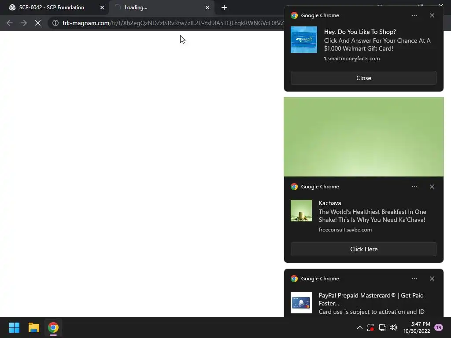Switch to the SCP-6042 - SCP Foundation tab
This screenshot has width=451, height=338.
point(52,7)
